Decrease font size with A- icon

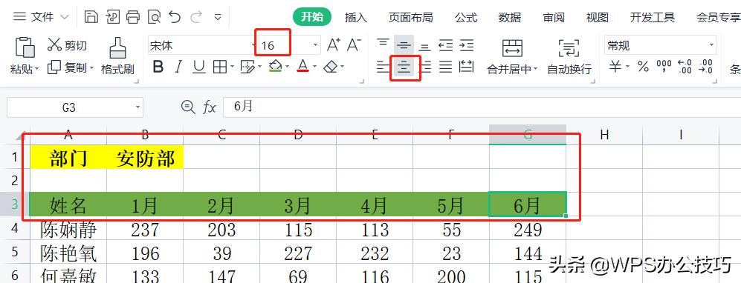tap(354, 44)
